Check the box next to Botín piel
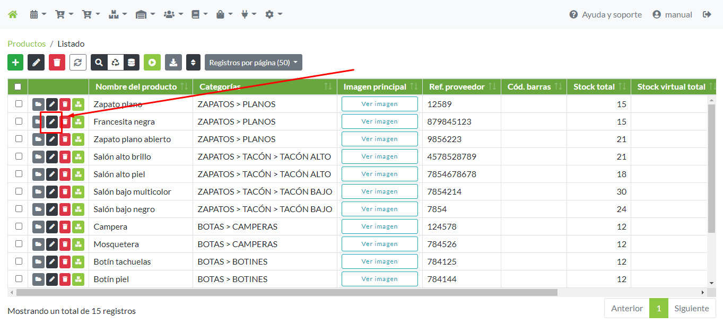The image size is (723, 324). click(18, 278)
